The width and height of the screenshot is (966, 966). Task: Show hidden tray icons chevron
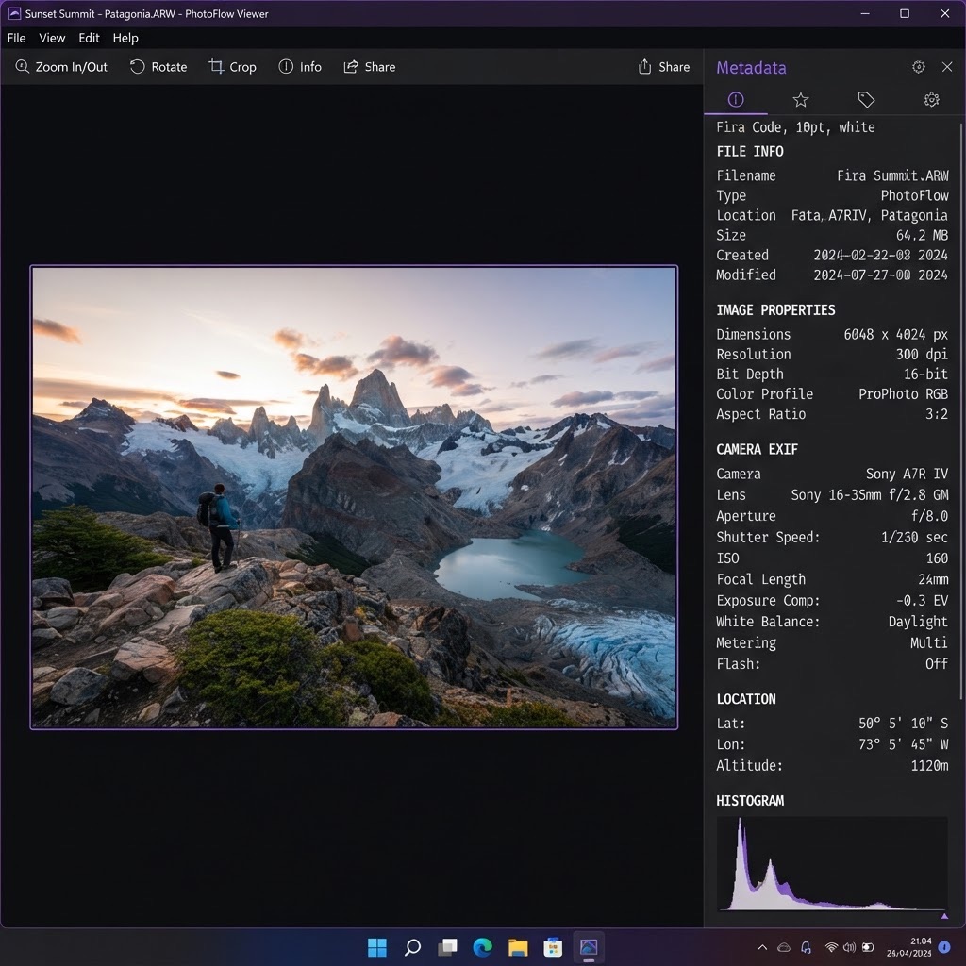[762, 947]
